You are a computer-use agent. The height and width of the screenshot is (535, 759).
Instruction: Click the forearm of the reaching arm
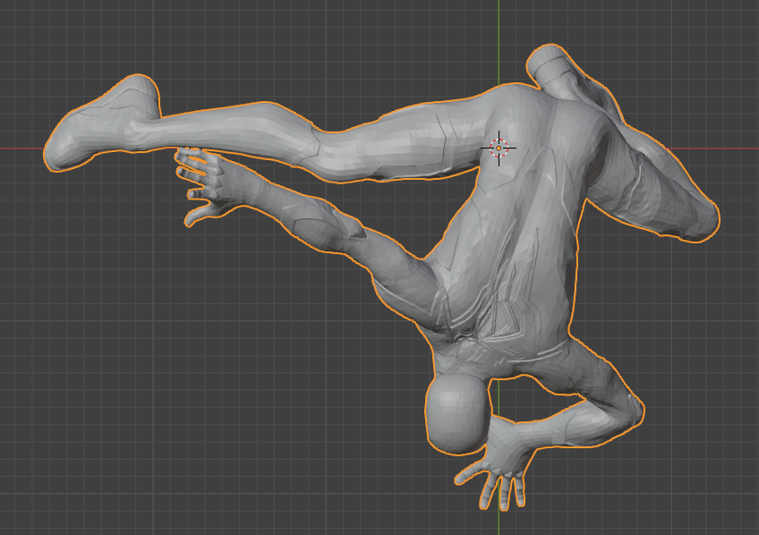pos(304,220)
